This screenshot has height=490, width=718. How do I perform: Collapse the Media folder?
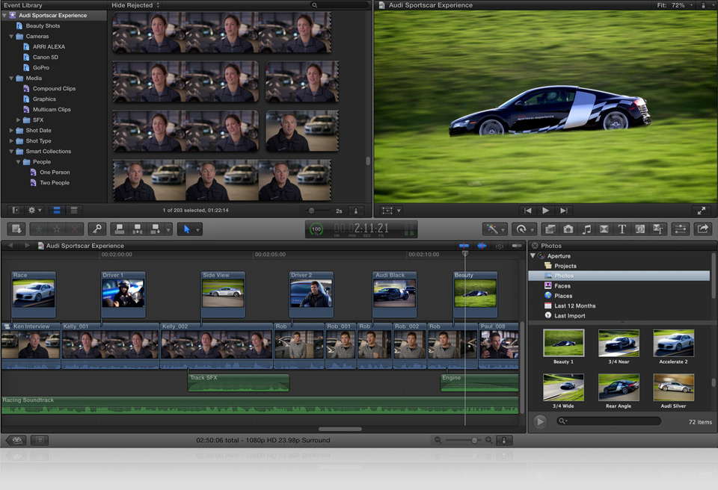pos(11,78)
